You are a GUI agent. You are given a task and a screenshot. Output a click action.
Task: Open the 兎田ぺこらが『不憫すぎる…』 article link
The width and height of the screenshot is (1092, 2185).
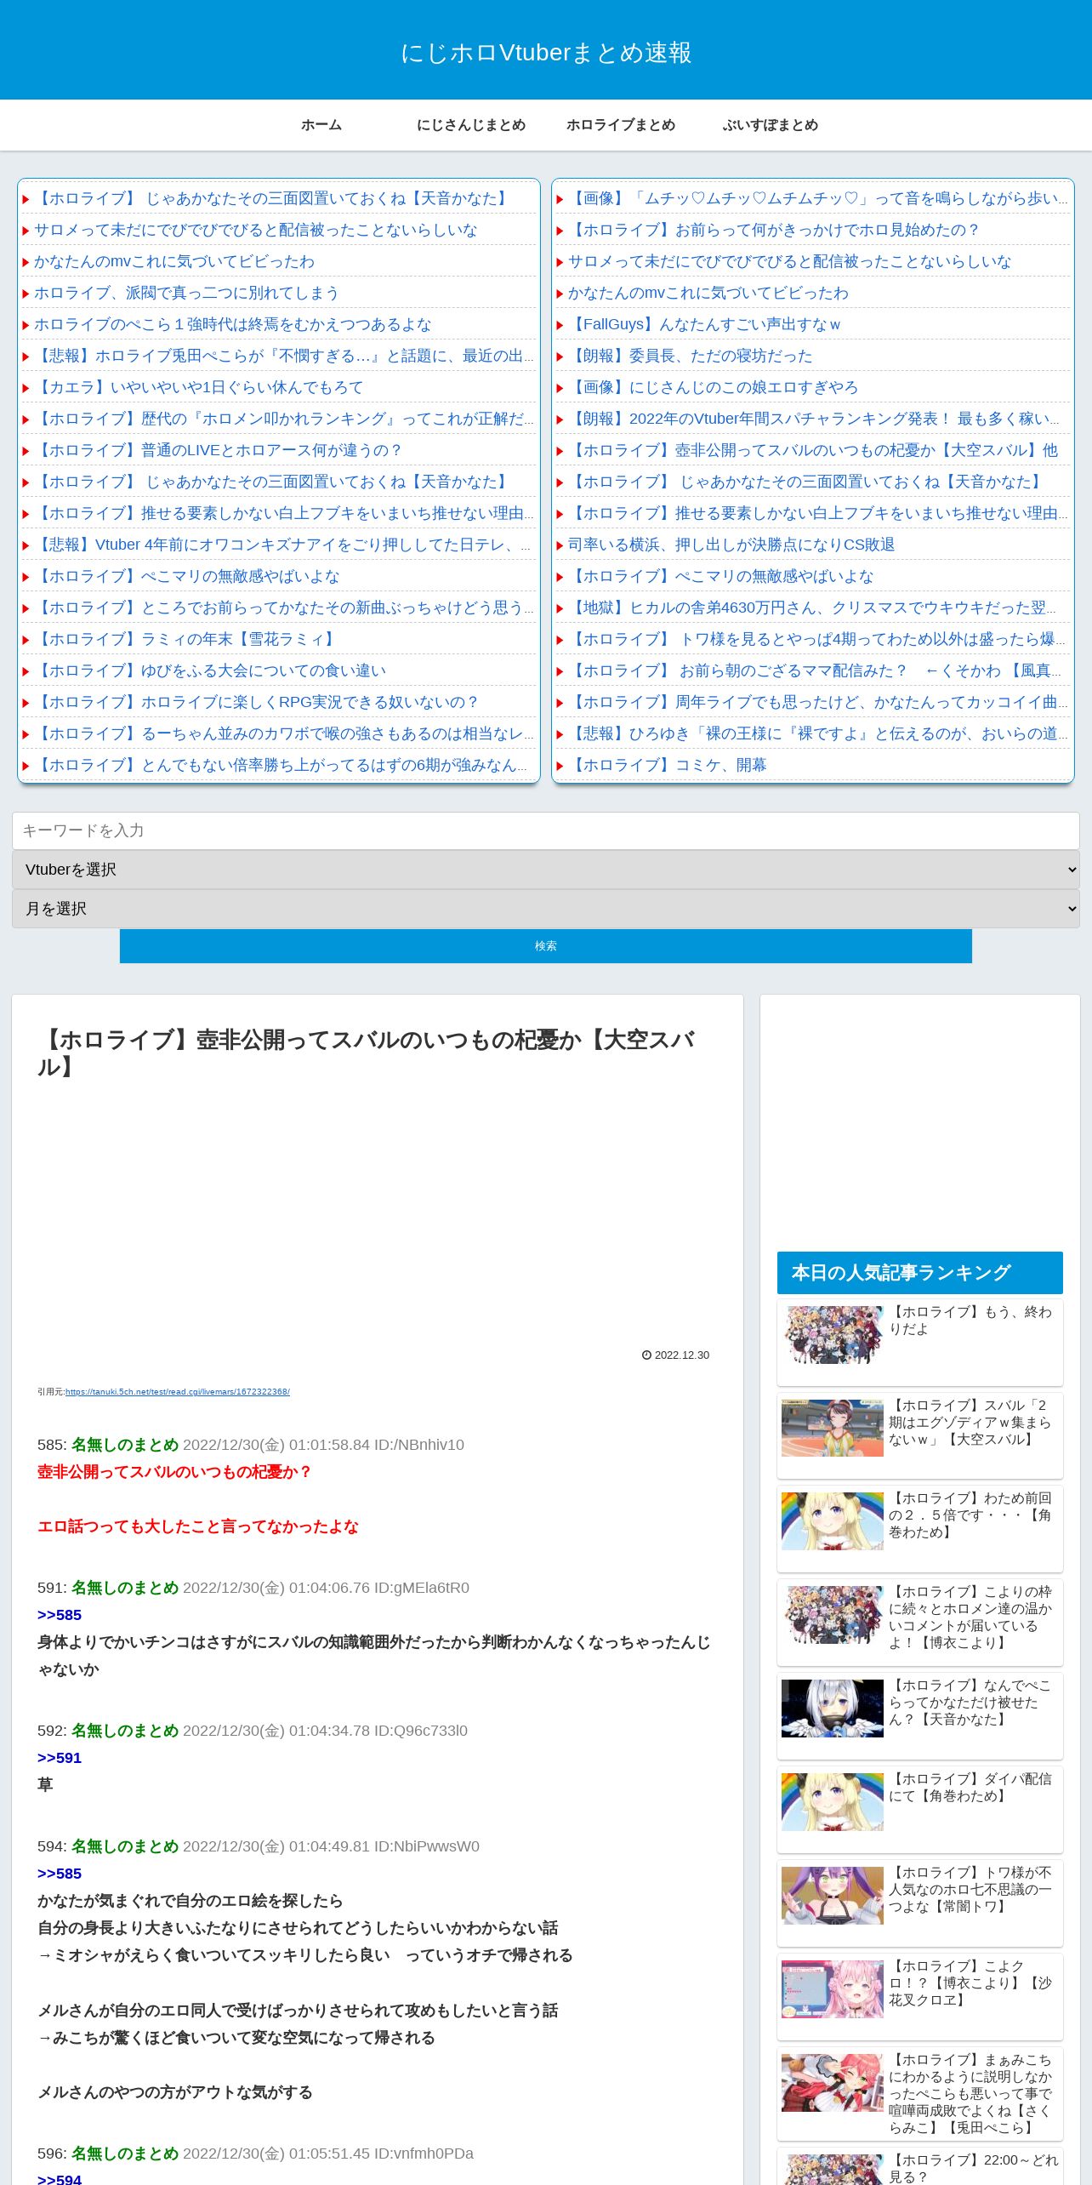[x=283, y=356]
